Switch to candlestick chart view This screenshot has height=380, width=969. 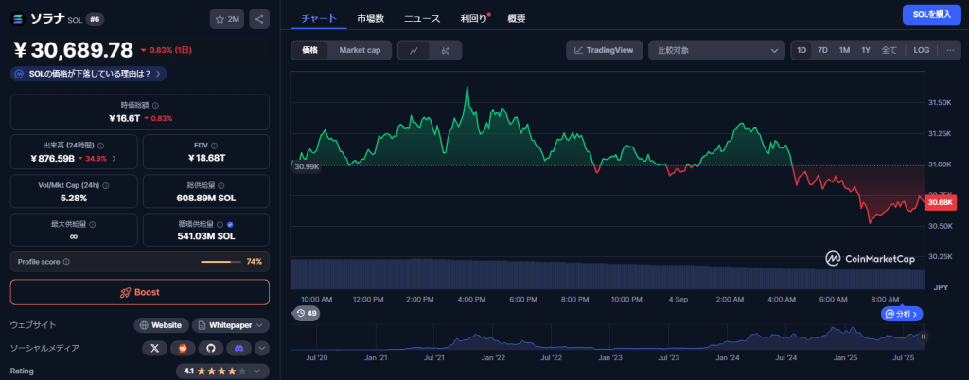[x=446, y=51]
